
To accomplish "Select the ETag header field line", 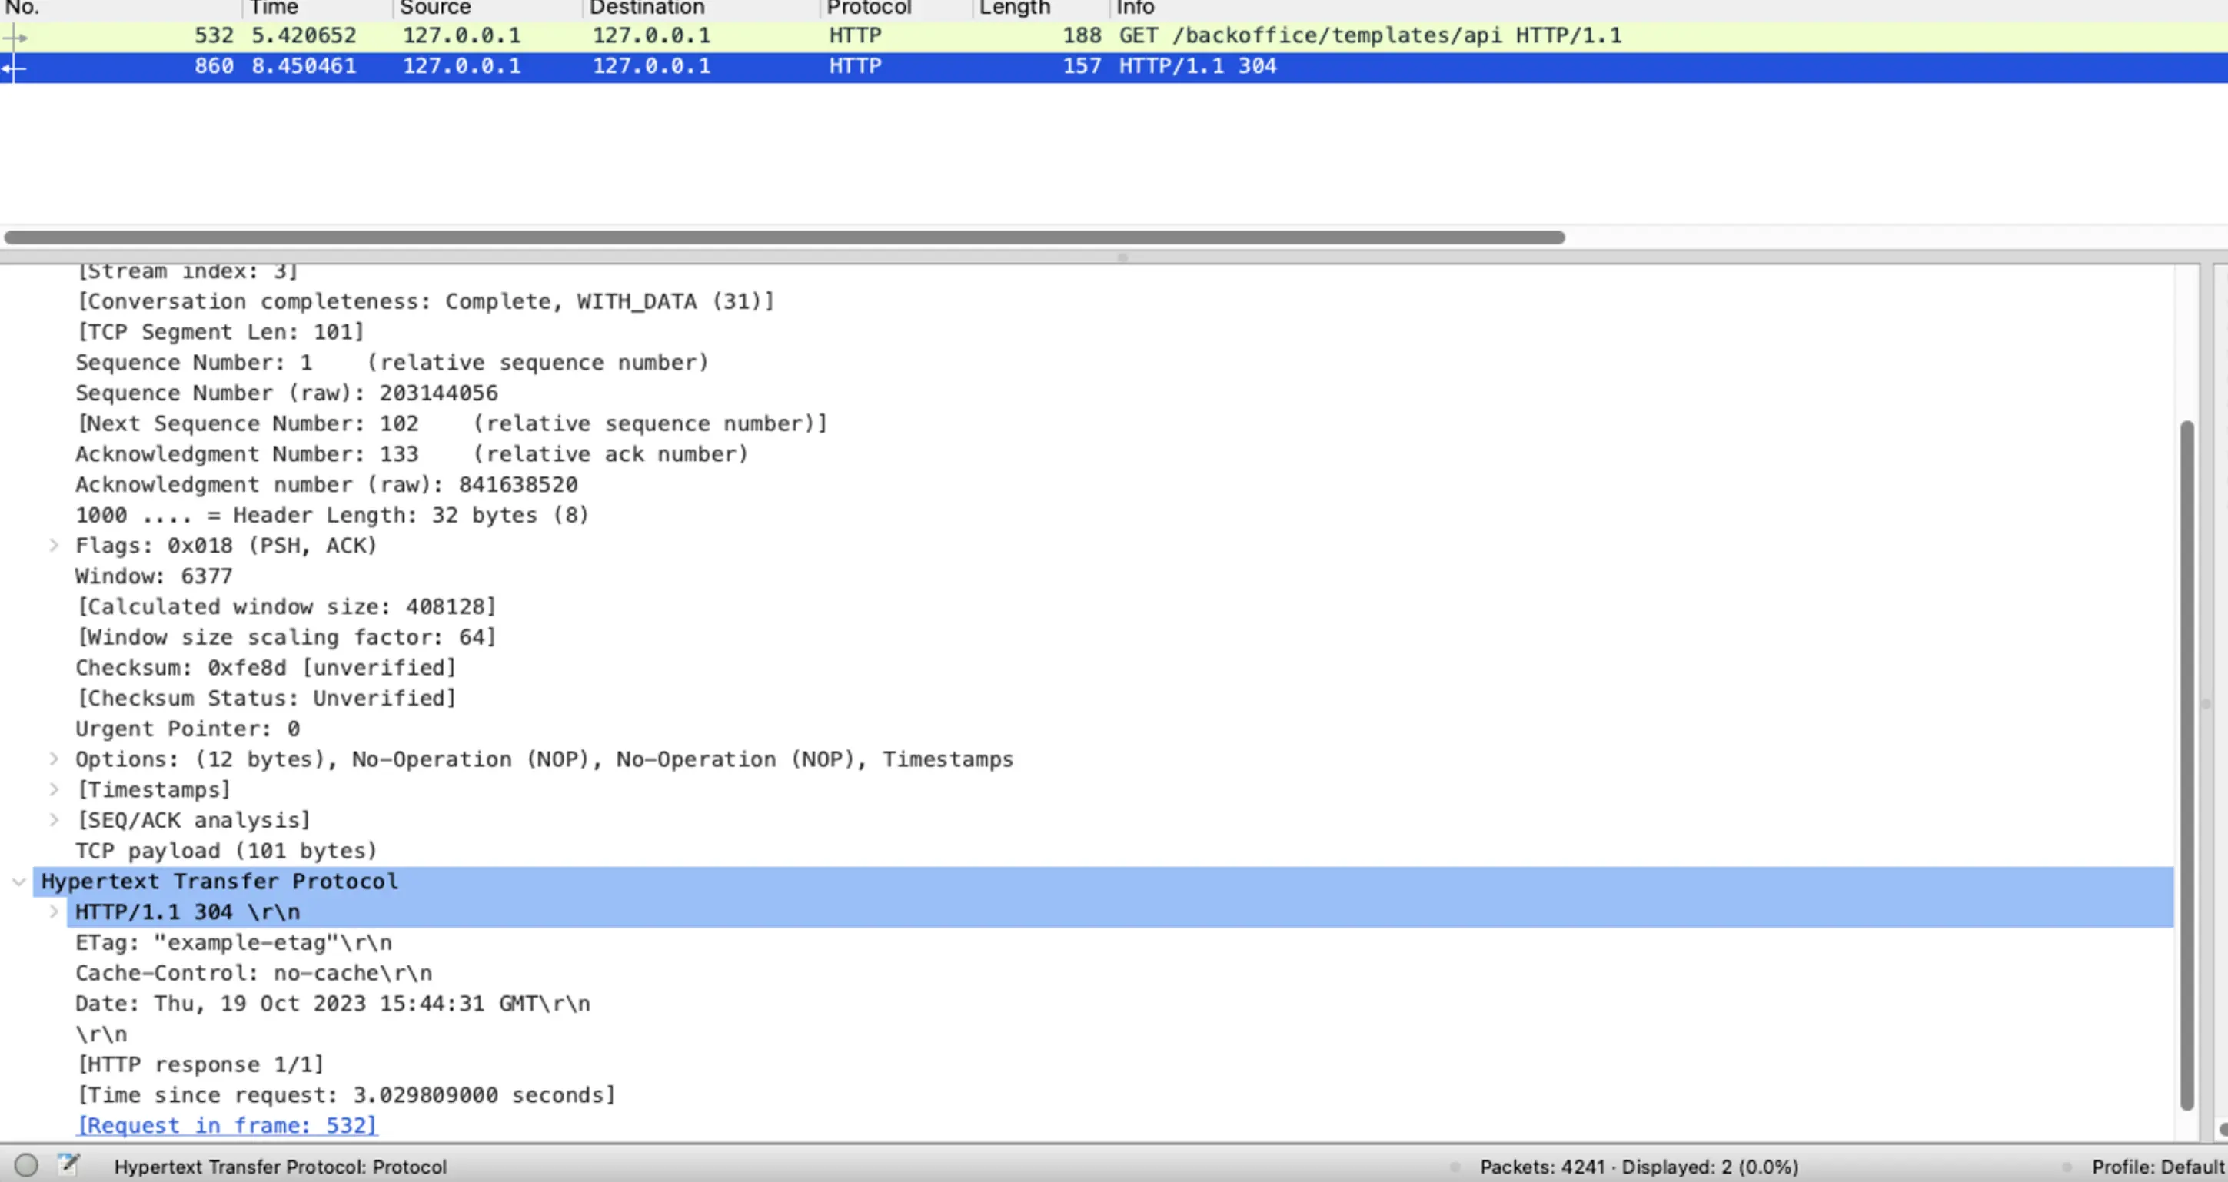I will coord(234,942).
